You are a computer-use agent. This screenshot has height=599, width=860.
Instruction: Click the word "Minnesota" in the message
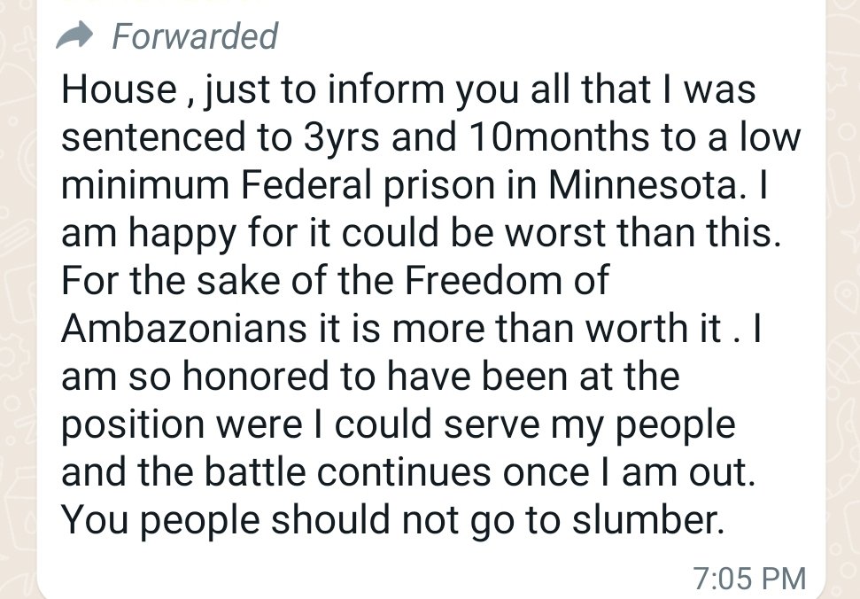[643, 185]
